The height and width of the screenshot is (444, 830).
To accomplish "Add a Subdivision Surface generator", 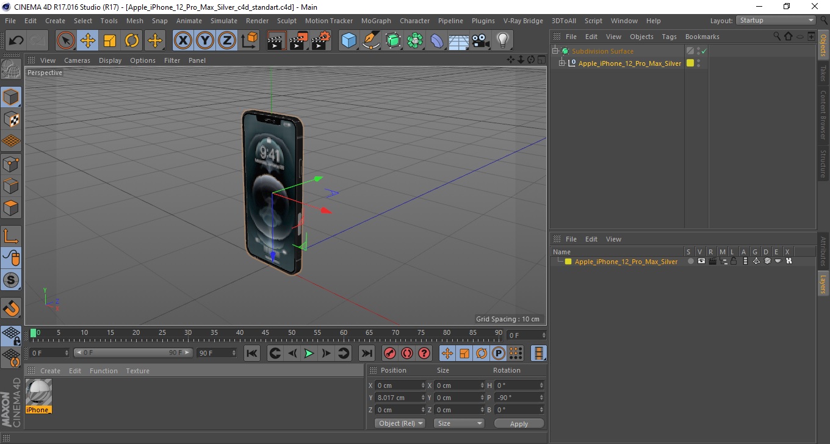I will pos(393,41).
